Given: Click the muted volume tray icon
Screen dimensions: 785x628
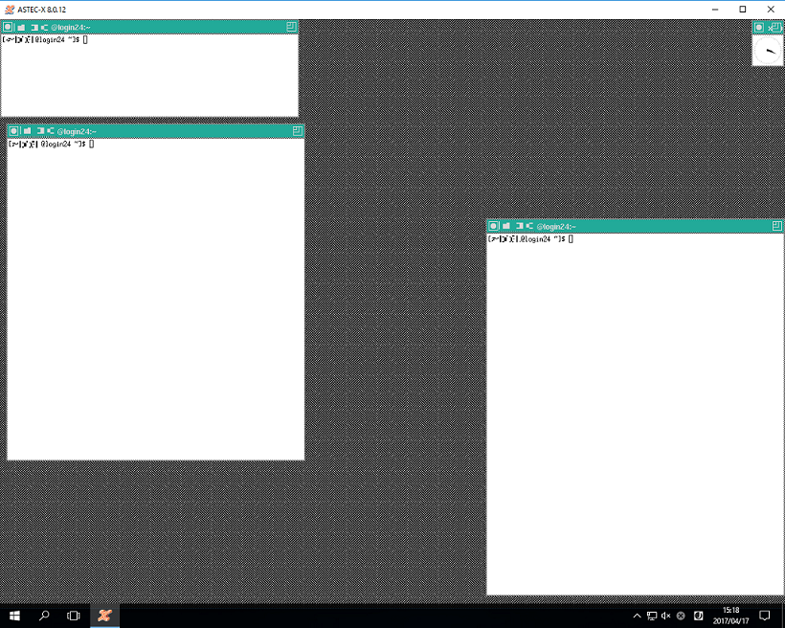Looking at the screenshot, I should (x=666, y=616).
